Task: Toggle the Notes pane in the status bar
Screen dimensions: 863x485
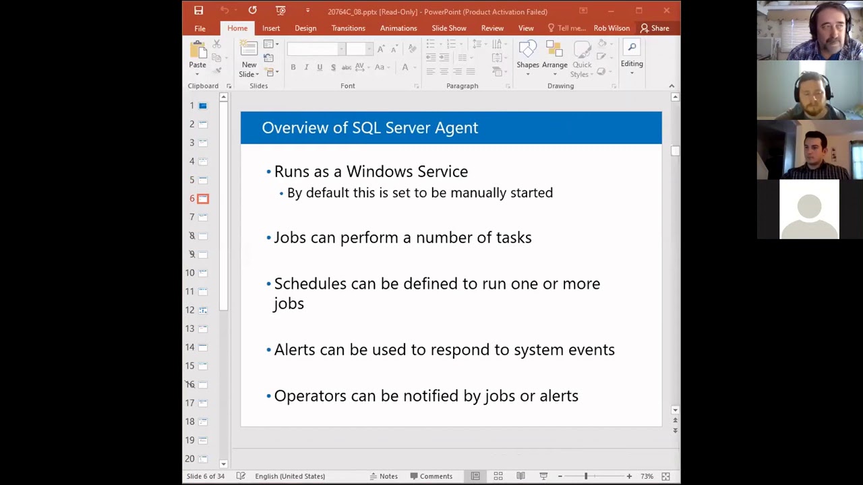Action: (383, 476)
